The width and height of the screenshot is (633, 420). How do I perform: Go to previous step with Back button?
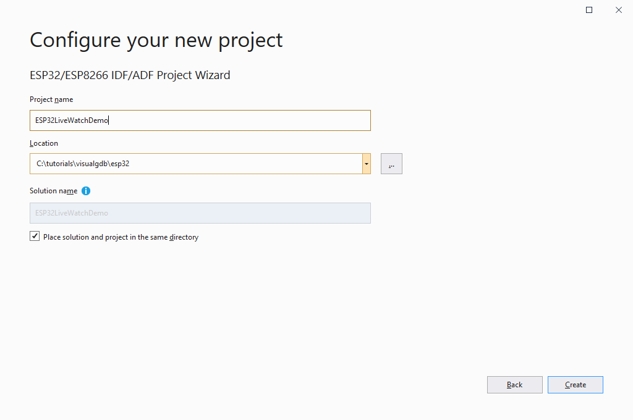515,385
